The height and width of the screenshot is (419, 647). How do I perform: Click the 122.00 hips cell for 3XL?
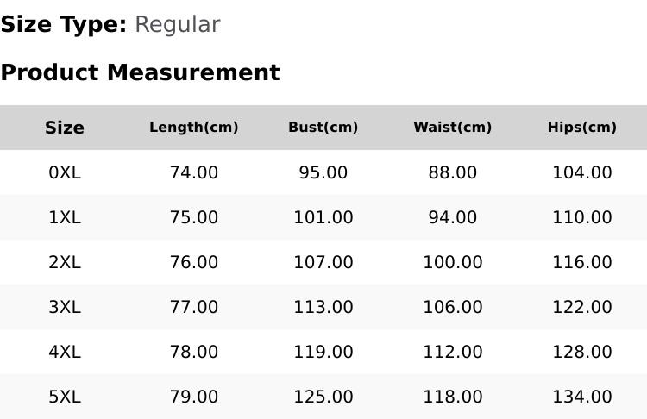tap(582, 307)
